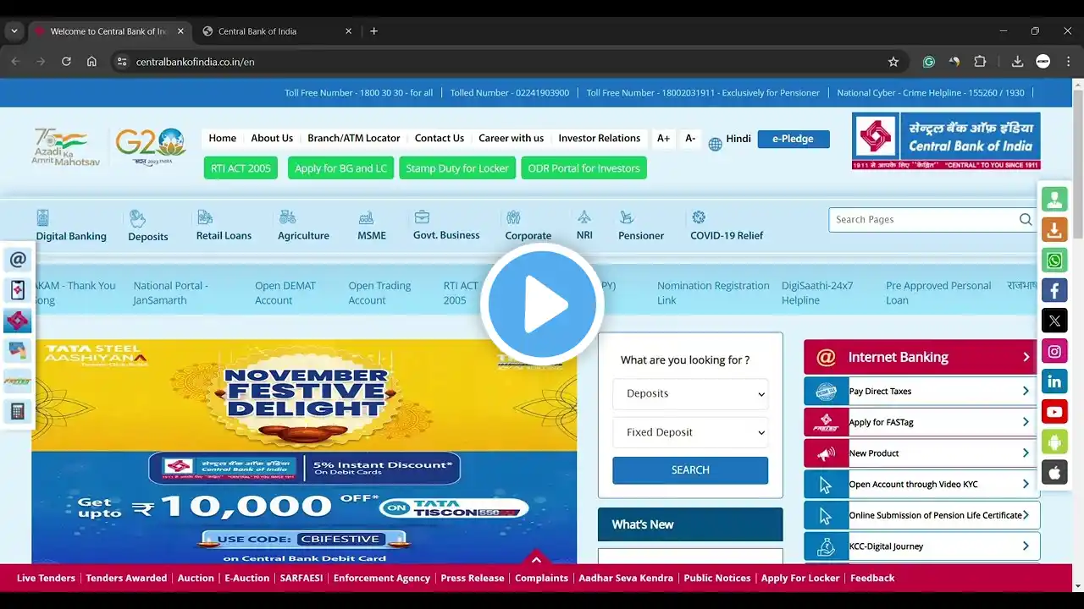Open the Live Tenders footer link
Viewport: 1084px width, 609px height.
(x=46, y=578)
